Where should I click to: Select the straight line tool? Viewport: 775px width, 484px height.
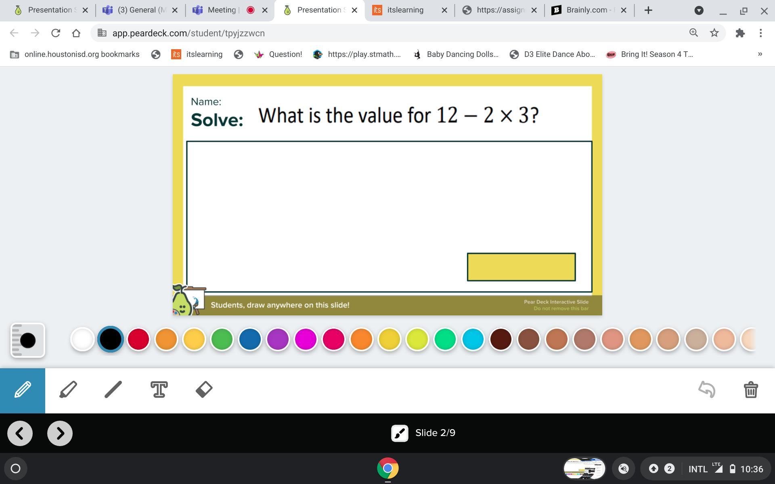[113, 390]
